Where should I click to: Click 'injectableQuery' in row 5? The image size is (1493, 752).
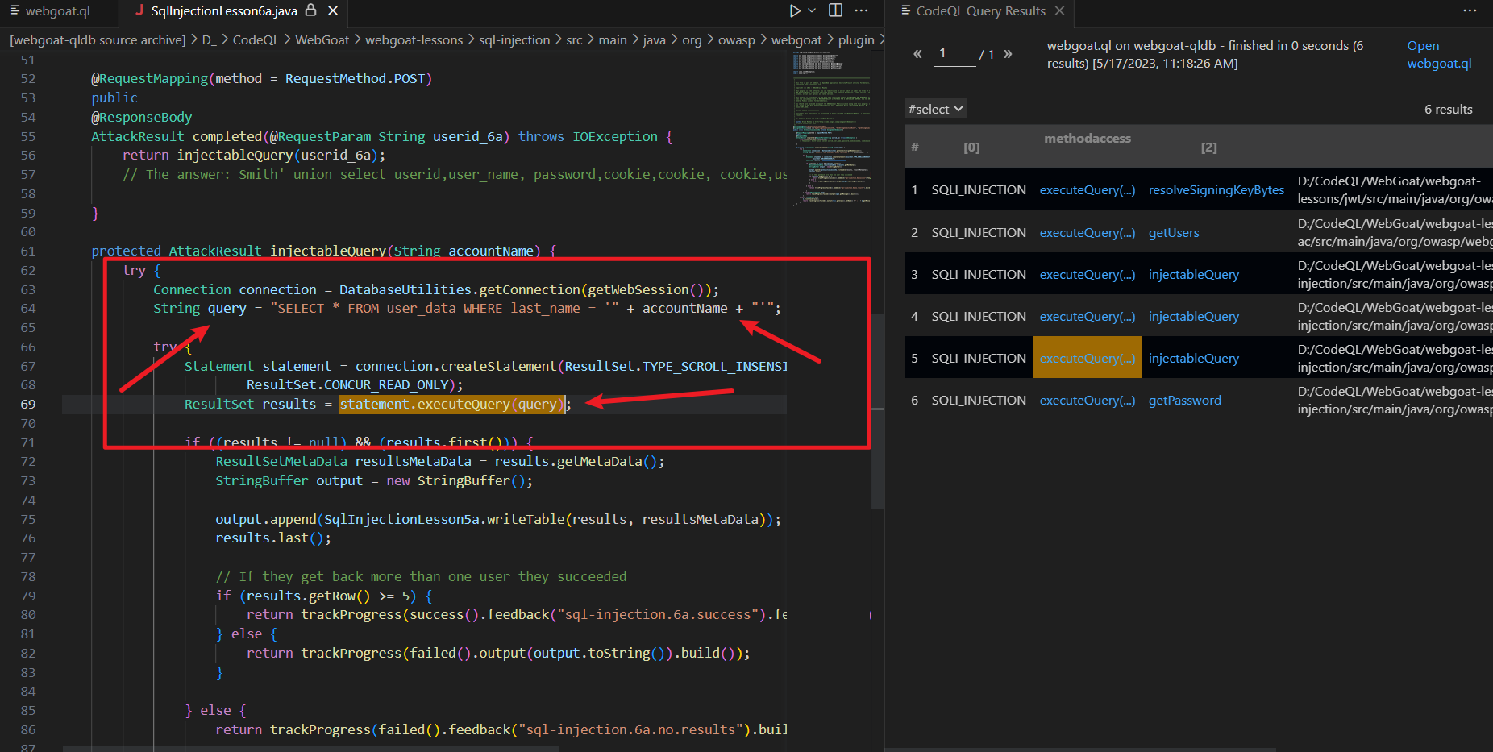1193,359
